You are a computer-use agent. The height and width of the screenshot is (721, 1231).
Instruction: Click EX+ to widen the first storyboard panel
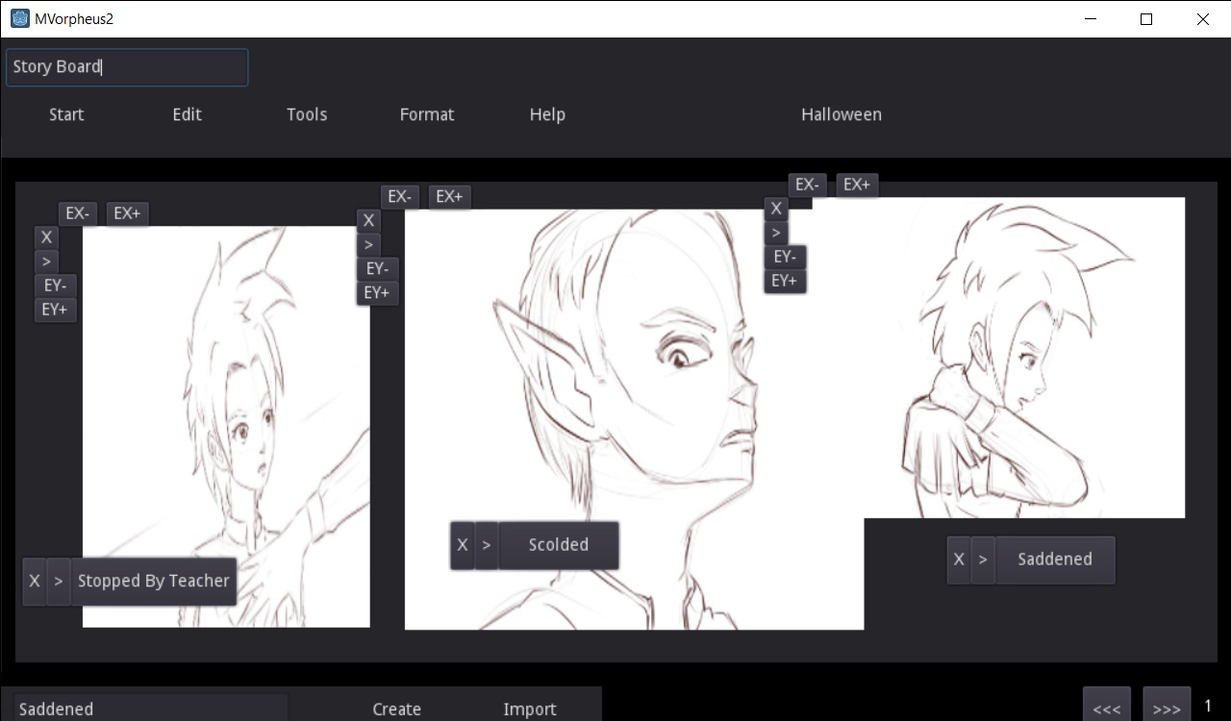coord(127,213)
